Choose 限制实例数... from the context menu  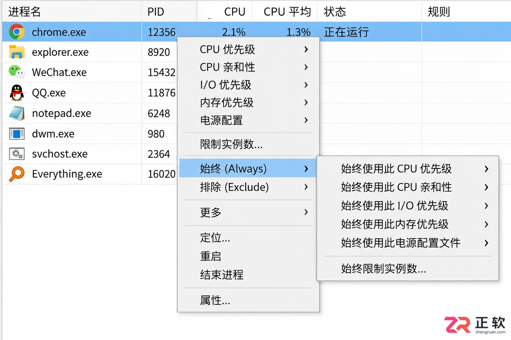click(x=248, y=144)
